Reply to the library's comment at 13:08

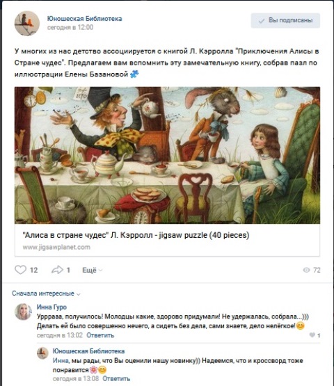click(x=116, y=378)
